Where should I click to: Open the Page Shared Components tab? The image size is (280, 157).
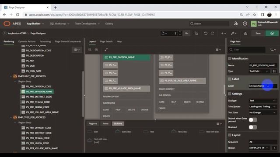(x=68, y=41)
